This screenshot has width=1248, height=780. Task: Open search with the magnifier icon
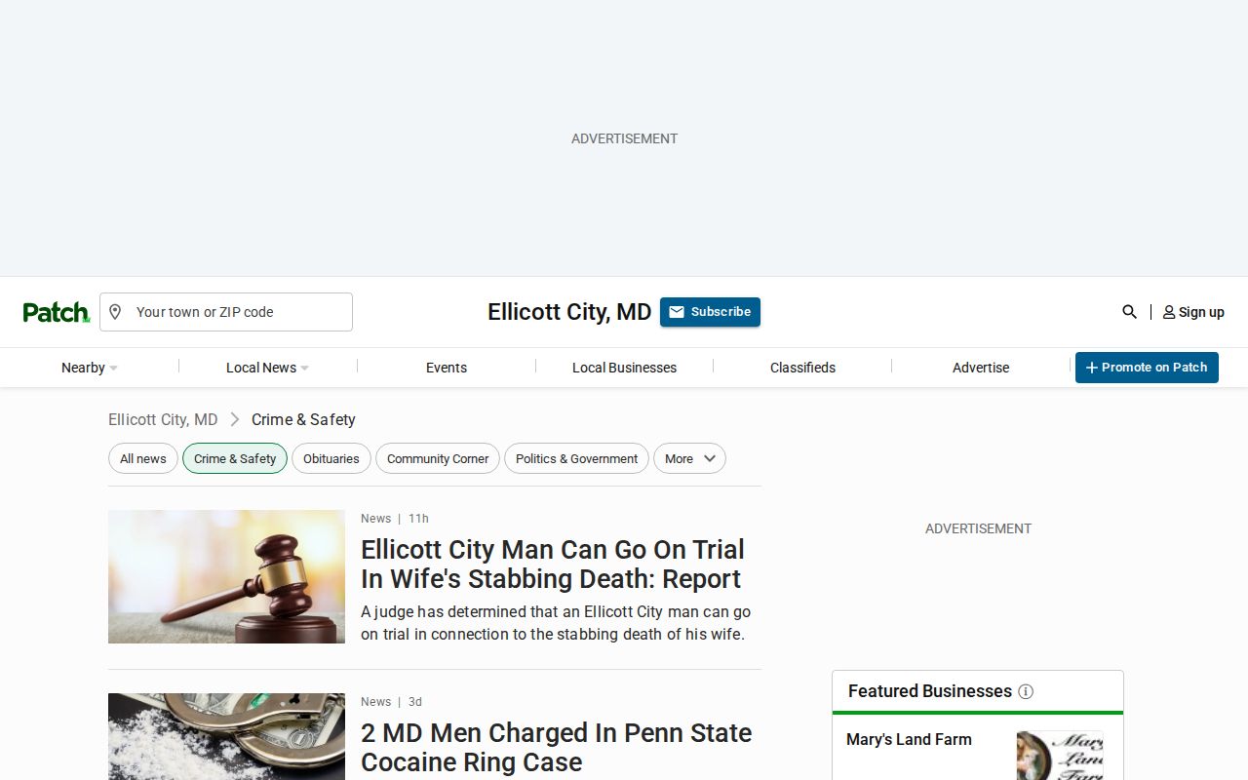coord(1129,312)
